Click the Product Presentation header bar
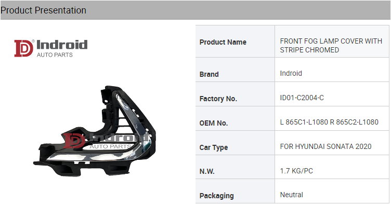 [196, 10]
